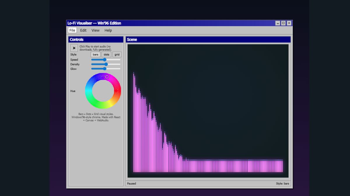The height and width of the screenshot is (196, 350).
Task: Click the Density slider thumb
Action: (x=106, y=64)
